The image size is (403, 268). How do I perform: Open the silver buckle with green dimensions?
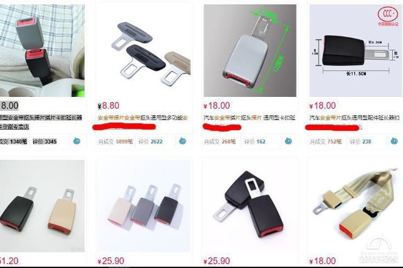250,50
